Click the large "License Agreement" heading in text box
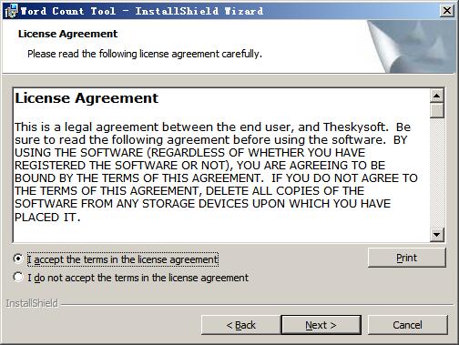This screenshot has width=459, height=345. tap(87, 98)
